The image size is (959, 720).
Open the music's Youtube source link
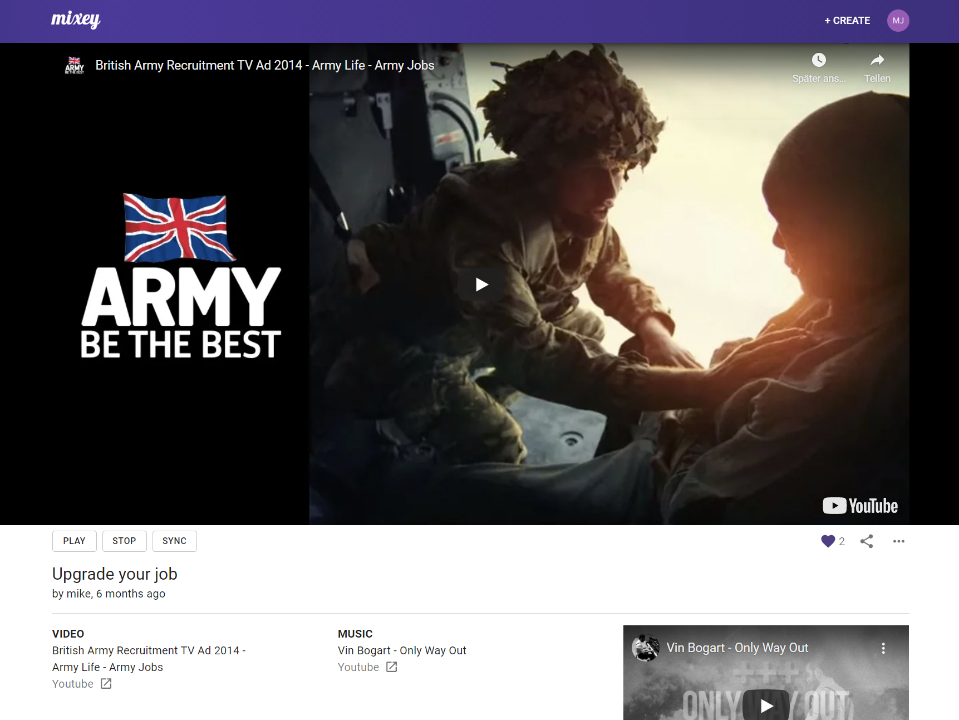click(x=358, y=667)
